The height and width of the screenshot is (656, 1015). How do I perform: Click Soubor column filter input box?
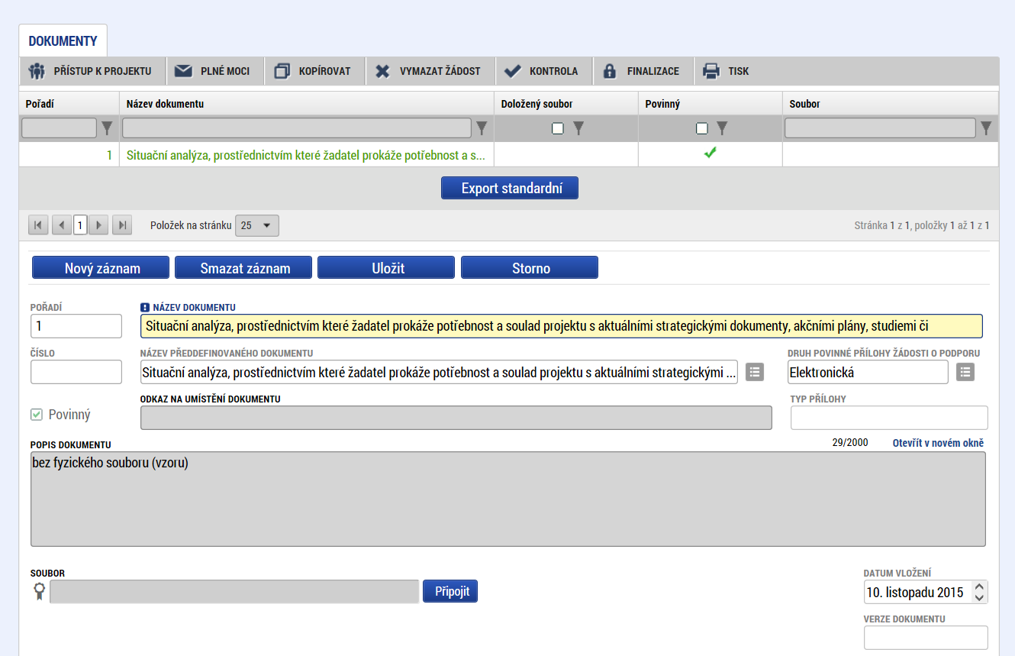pyautogui.click(x=880, y=128)
